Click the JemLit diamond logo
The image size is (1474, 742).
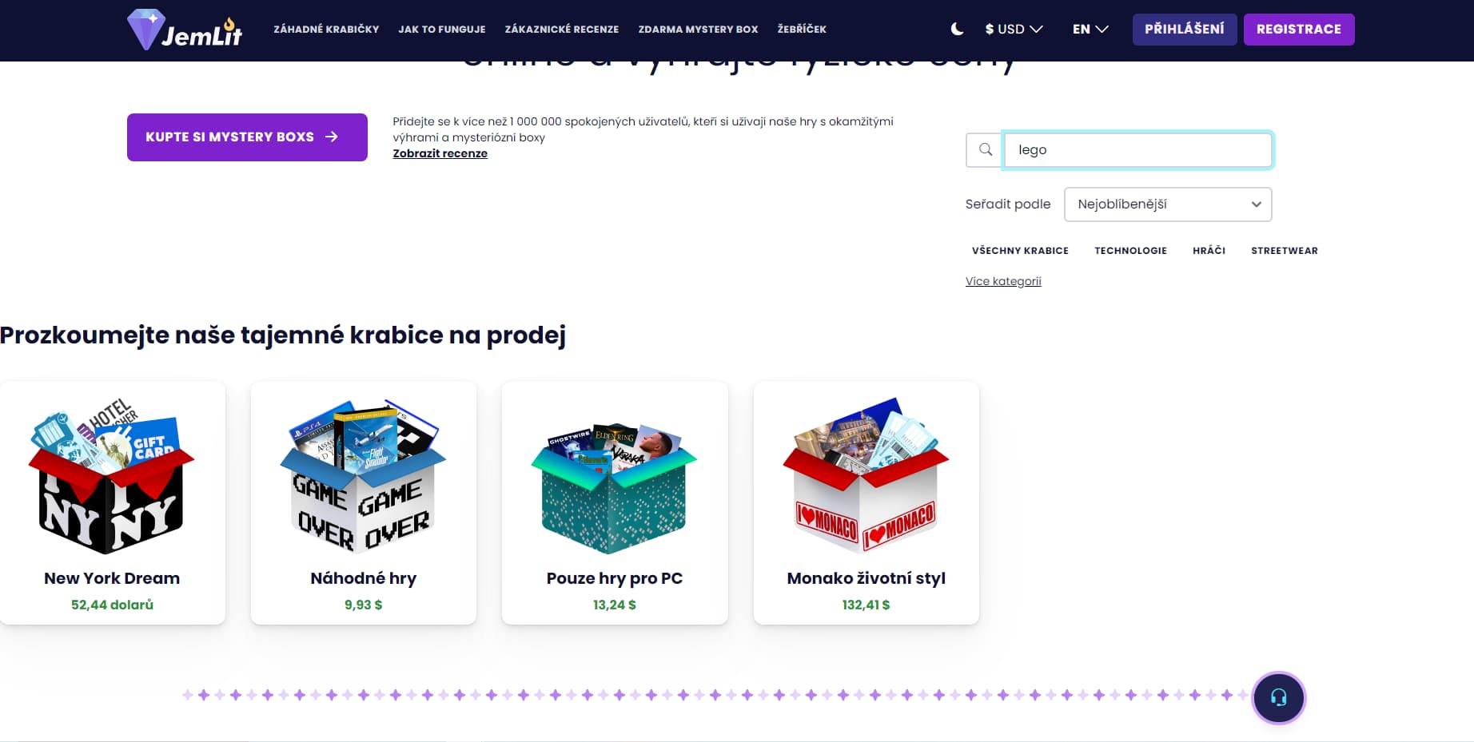[x=185, y=30]
